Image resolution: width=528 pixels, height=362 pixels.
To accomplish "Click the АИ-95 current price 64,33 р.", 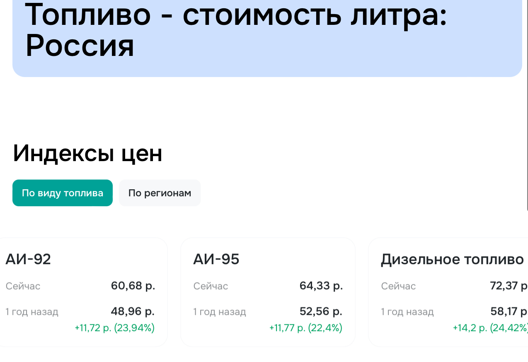I will pyautogui.click(x=321, y=286).
